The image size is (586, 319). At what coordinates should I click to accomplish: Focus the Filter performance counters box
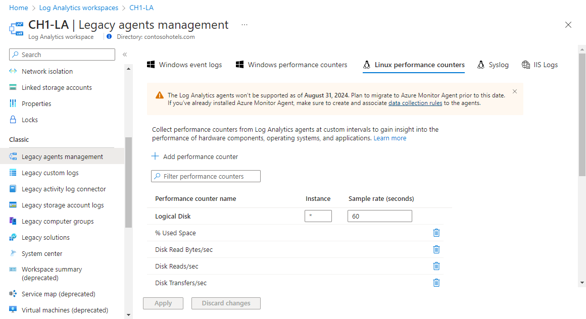[206, 176]
